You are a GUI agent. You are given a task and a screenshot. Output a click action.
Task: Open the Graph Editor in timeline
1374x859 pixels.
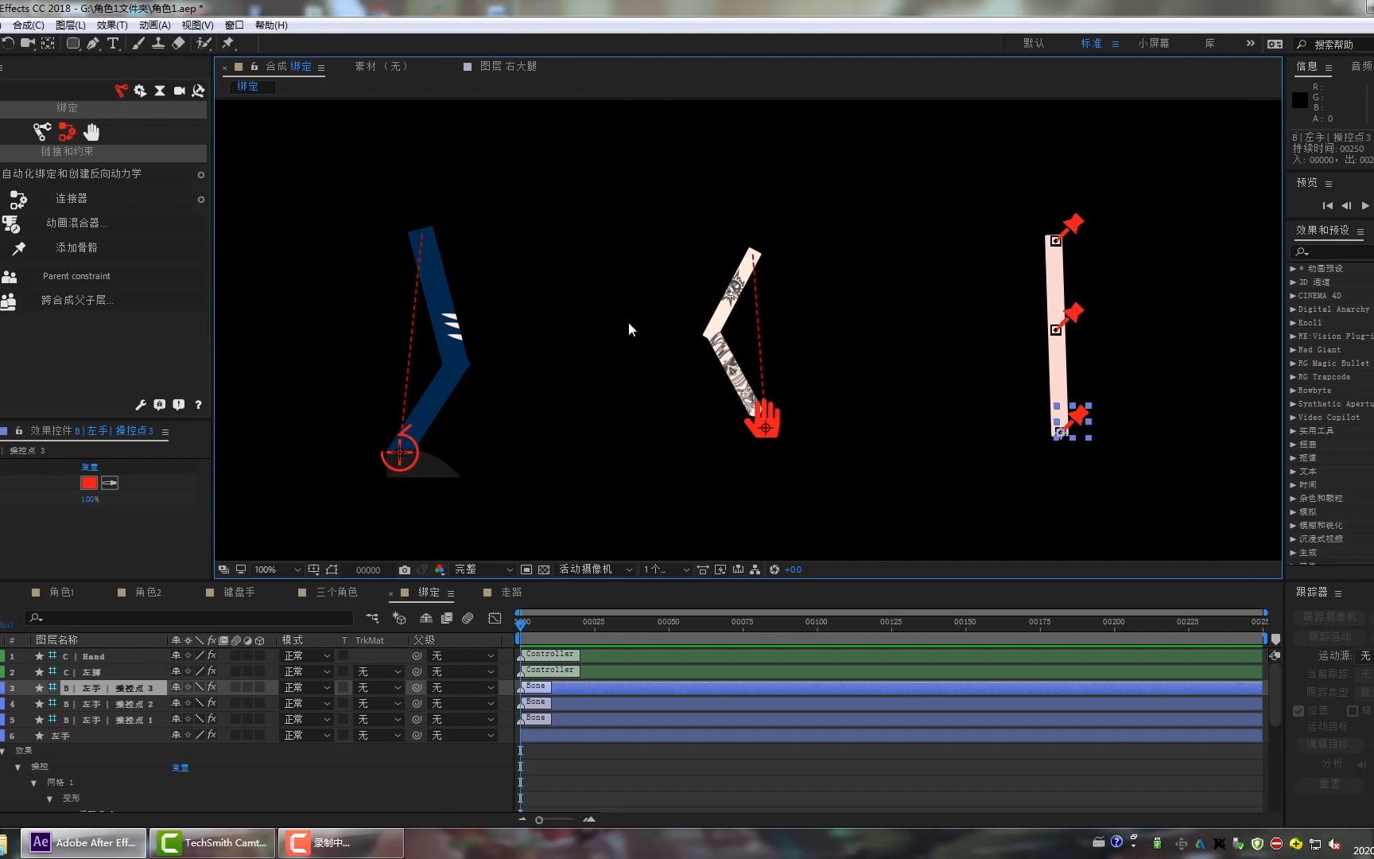495,618
